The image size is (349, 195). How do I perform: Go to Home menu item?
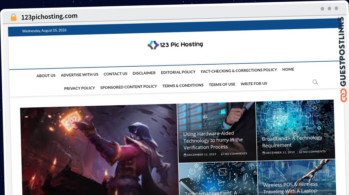(x=288, y=69)
